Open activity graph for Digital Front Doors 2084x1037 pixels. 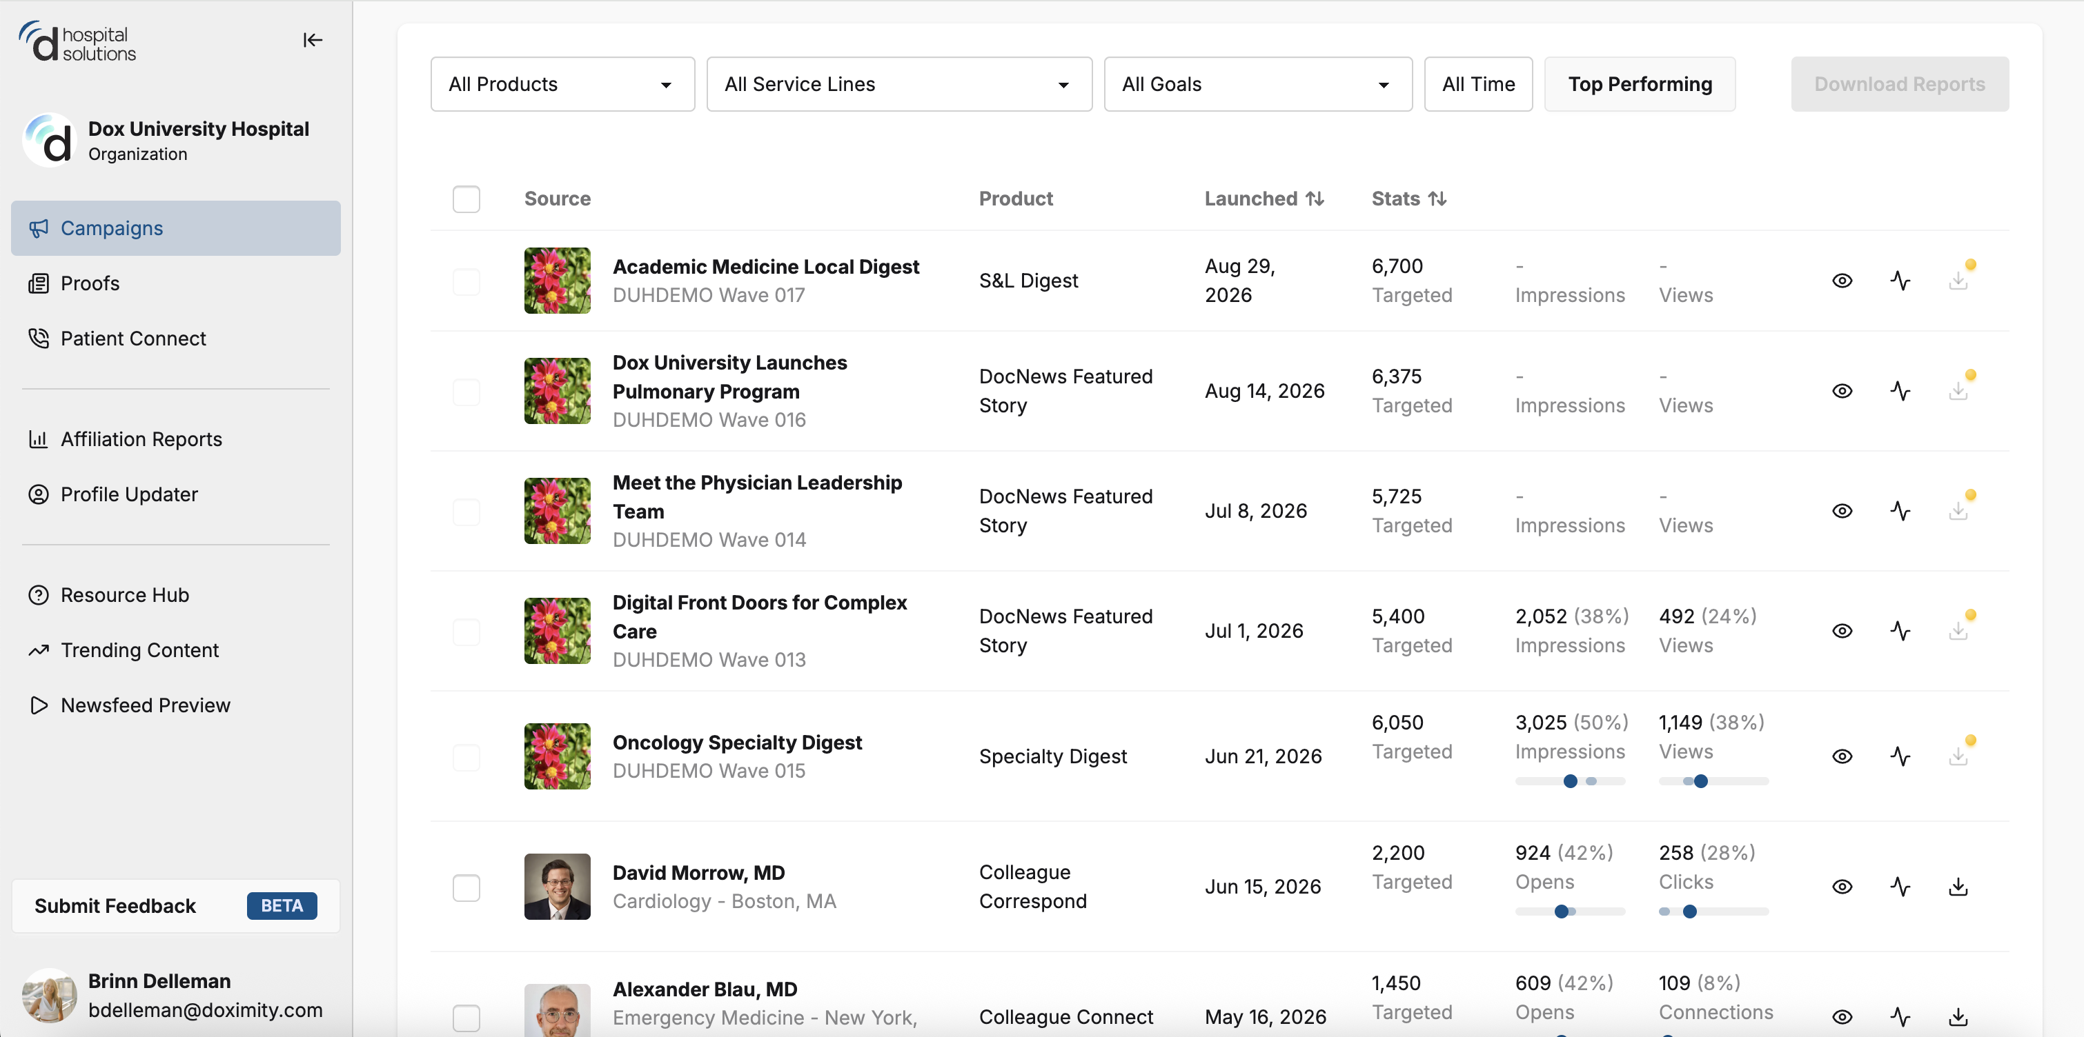(1900, 630)
